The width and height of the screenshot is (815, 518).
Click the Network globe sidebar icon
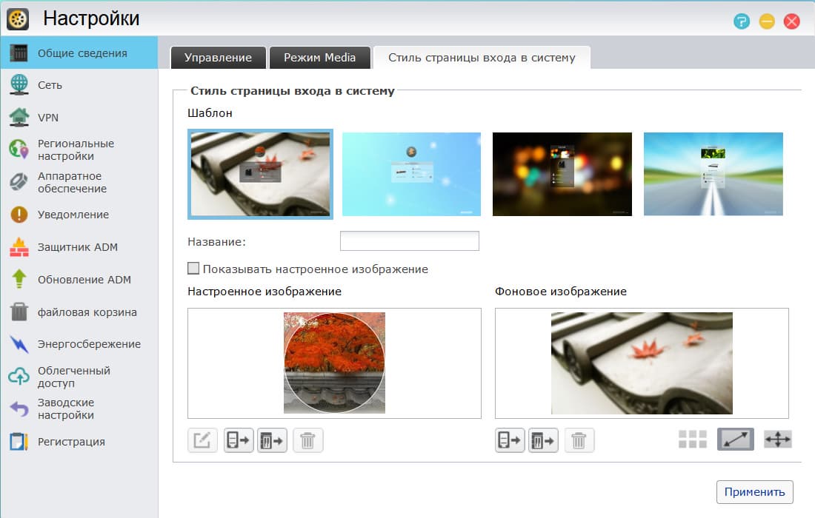[x=21, y=85]
